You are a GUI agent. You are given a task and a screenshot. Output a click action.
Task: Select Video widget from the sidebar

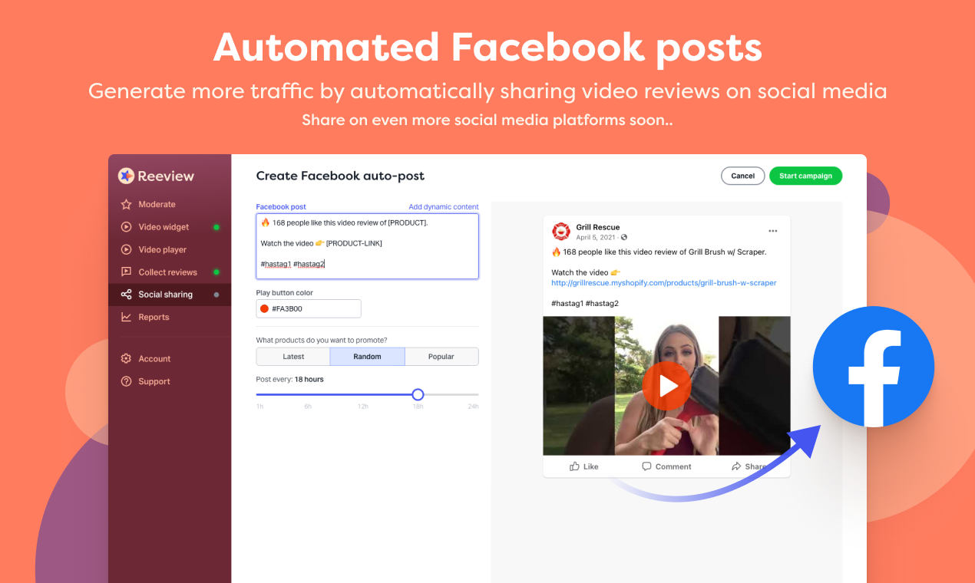point(162,226)
